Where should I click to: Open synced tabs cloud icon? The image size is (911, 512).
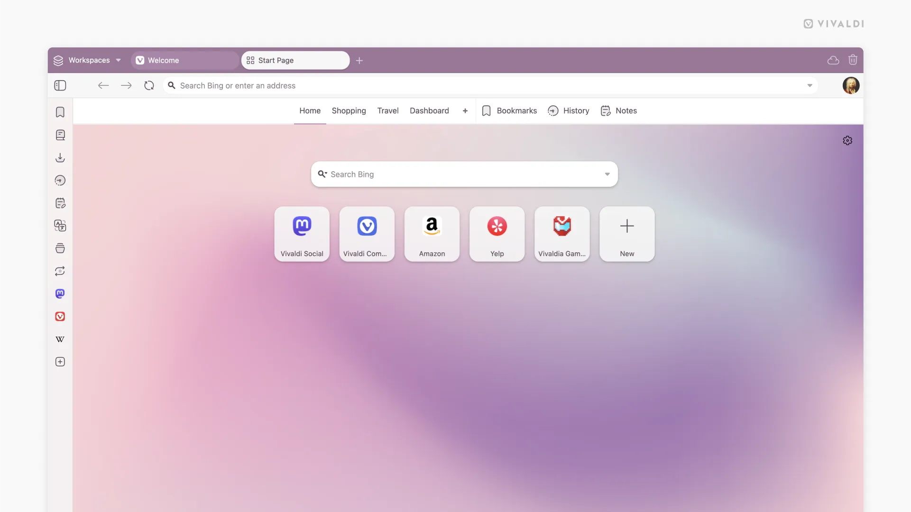click(833, 60)
